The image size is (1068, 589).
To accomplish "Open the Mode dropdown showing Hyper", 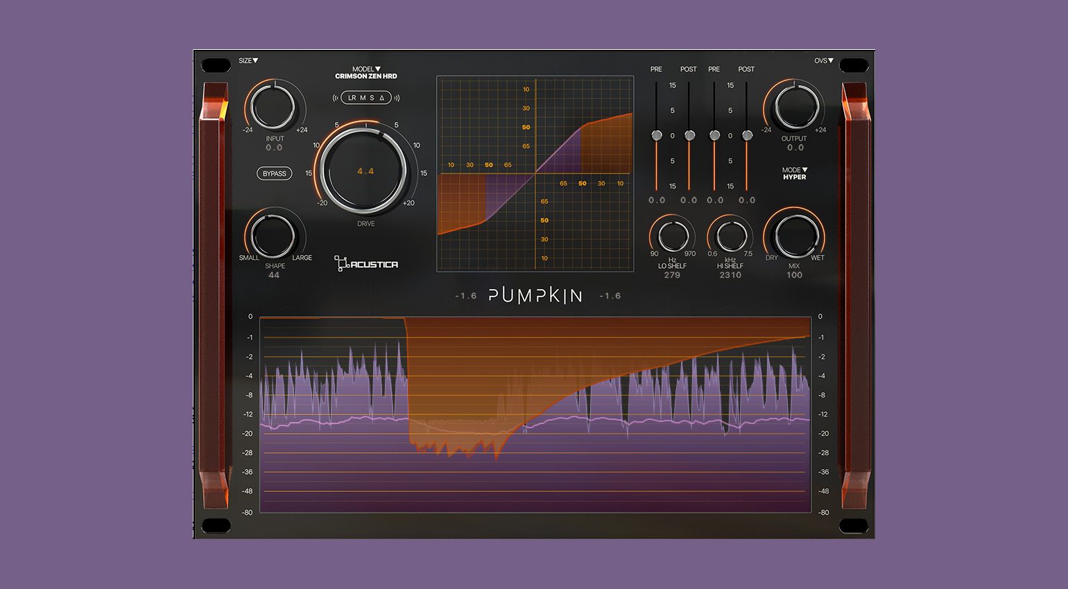I will coord(795,170).
